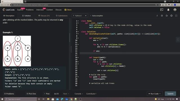Open the Problems list button at bottom

pos(9,94)
